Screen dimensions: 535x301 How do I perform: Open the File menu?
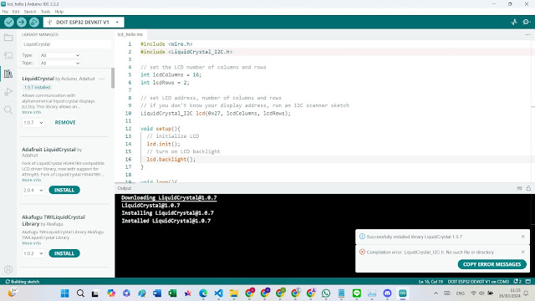click(x=5, y=12)
